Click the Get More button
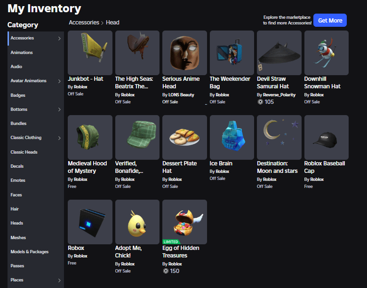 coord(330,20)
